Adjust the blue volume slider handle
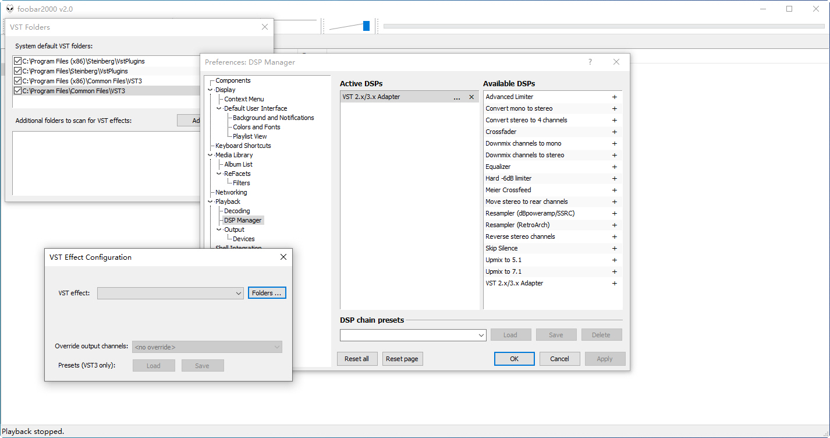This screenshot has width=830, height=438. pyautogui.click(x=366, y=26)
